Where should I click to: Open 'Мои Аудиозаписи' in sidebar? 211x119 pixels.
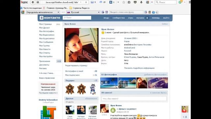(x=47, y=38)
